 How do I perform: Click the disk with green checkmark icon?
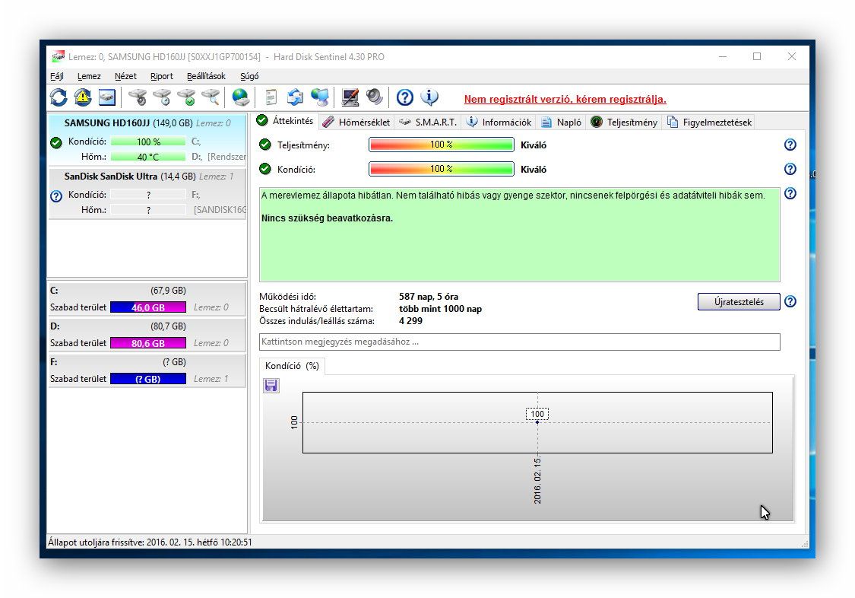[186, 97]
